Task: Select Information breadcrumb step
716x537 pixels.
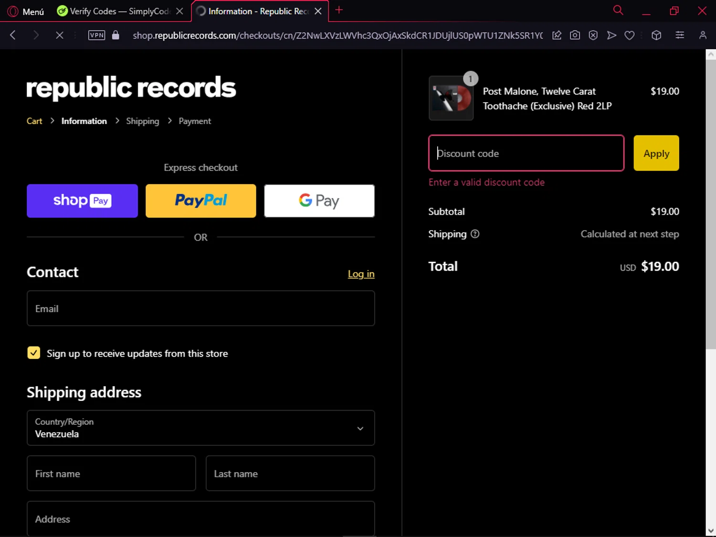Action: pyautogui.click(x=84, y=121)
